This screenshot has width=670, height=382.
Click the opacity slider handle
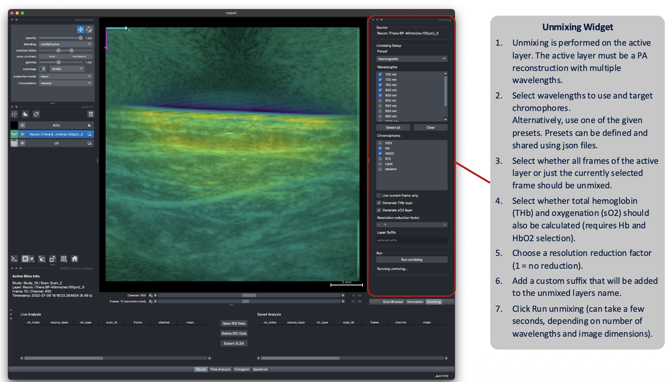pos(80,38)
